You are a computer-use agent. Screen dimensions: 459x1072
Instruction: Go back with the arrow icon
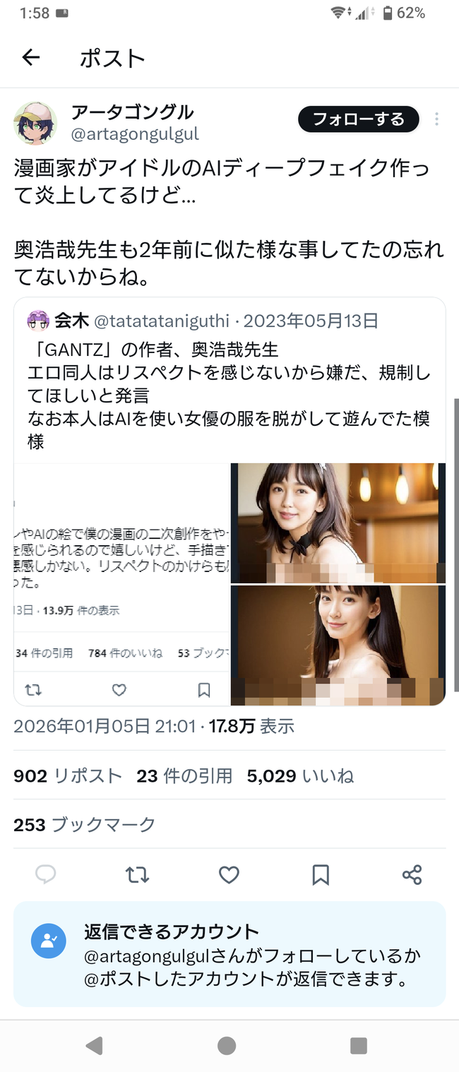coord(31,58)
